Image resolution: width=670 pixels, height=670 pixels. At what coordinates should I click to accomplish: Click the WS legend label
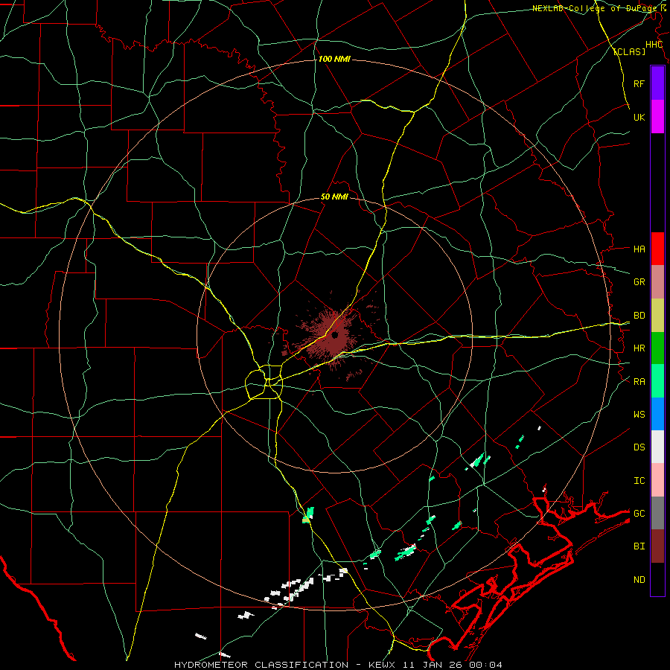click(639, 414)
